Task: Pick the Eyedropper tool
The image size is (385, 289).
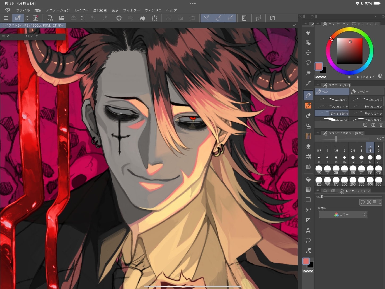Action: pyautogui.click(x=308, y=83)
